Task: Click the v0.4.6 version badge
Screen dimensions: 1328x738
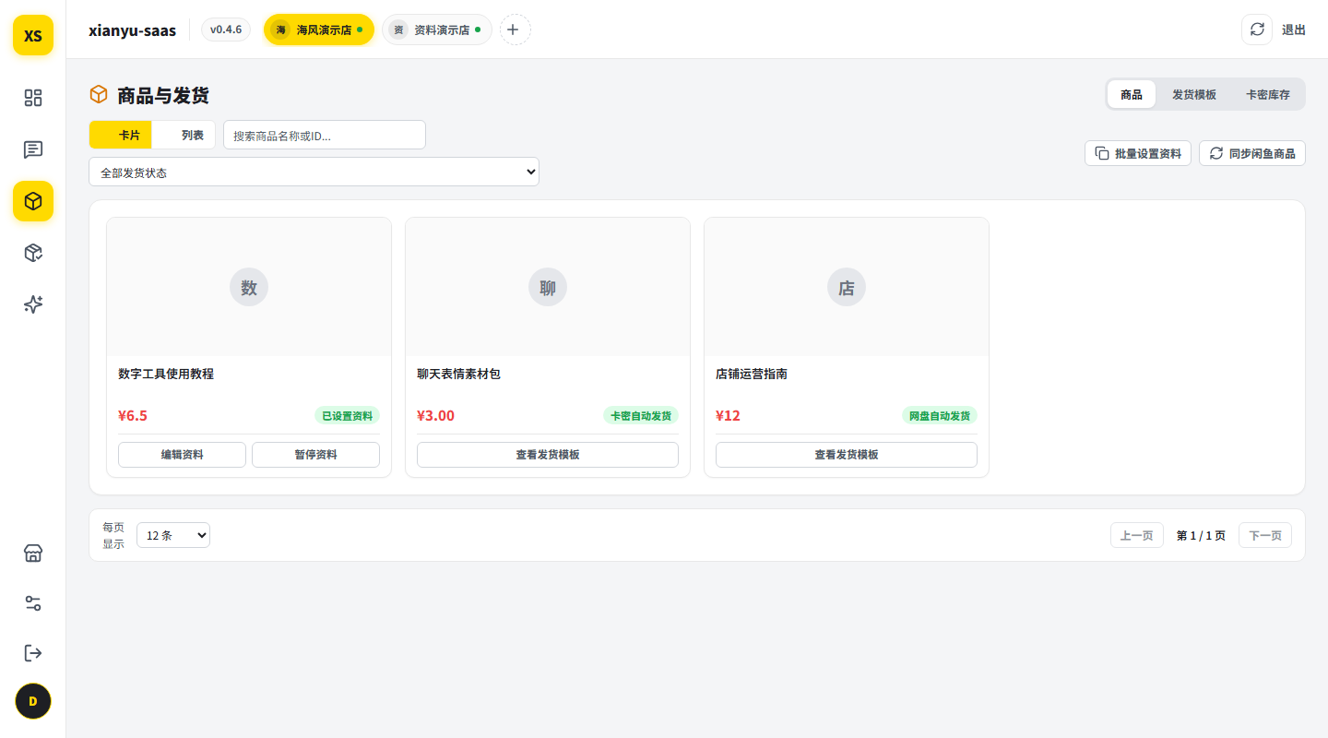Action: click(x=226, y=30)
